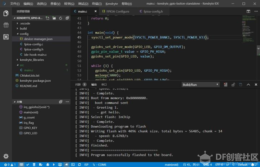Screen dimensions: 260x167
Task: Open the chip-shaped FPIOA icon in activity bar
Action: coord(6,37)
